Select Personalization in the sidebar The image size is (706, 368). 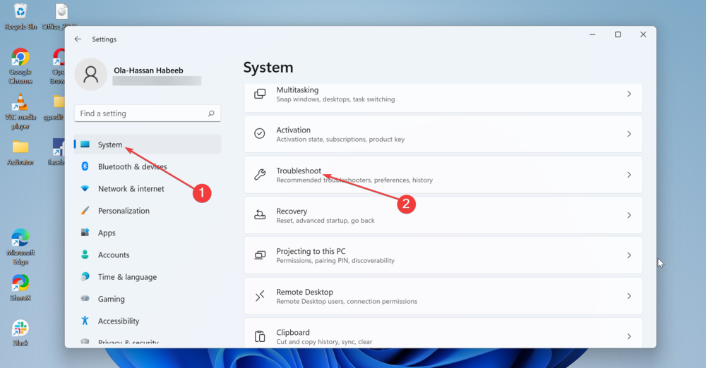pyautogui.click(x=148, y=211)
